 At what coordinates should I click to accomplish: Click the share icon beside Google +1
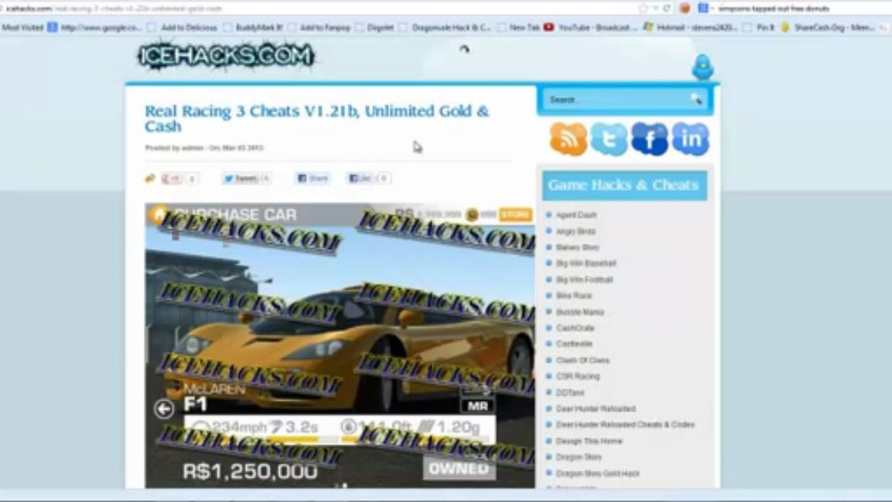pos(150,178)
